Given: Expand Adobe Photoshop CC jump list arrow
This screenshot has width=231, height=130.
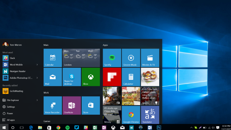Looking at the screenshot, I should 37,78.
